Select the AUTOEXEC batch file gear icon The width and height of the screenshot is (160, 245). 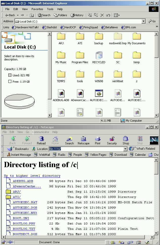coord(99,93)
